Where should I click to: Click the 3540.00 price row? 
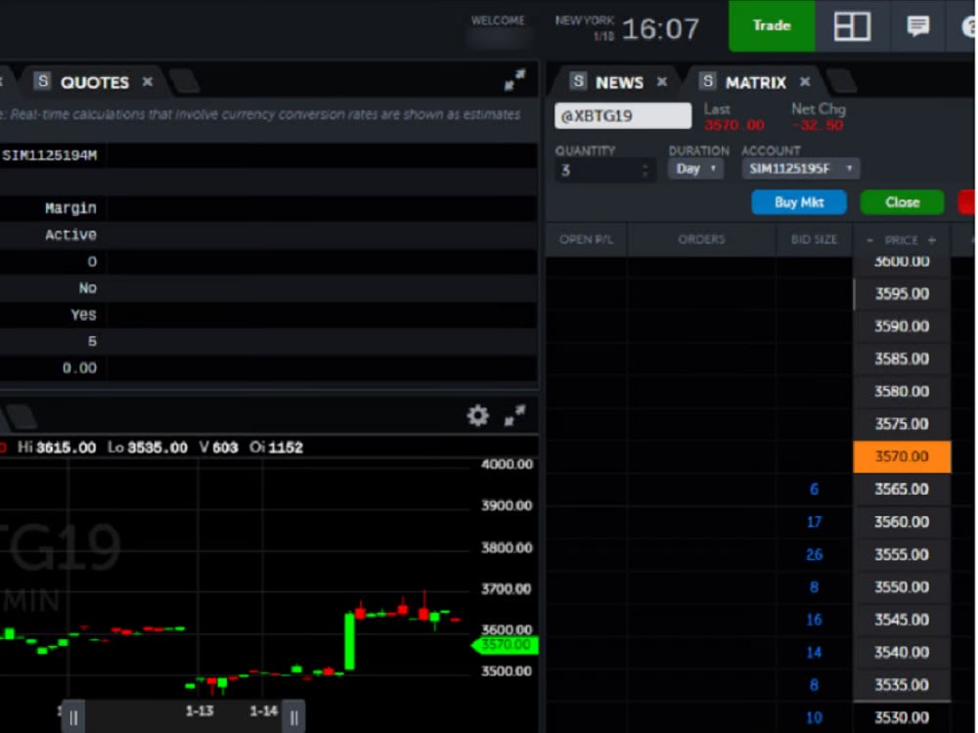pyautogui.click(x=902, y=653)
